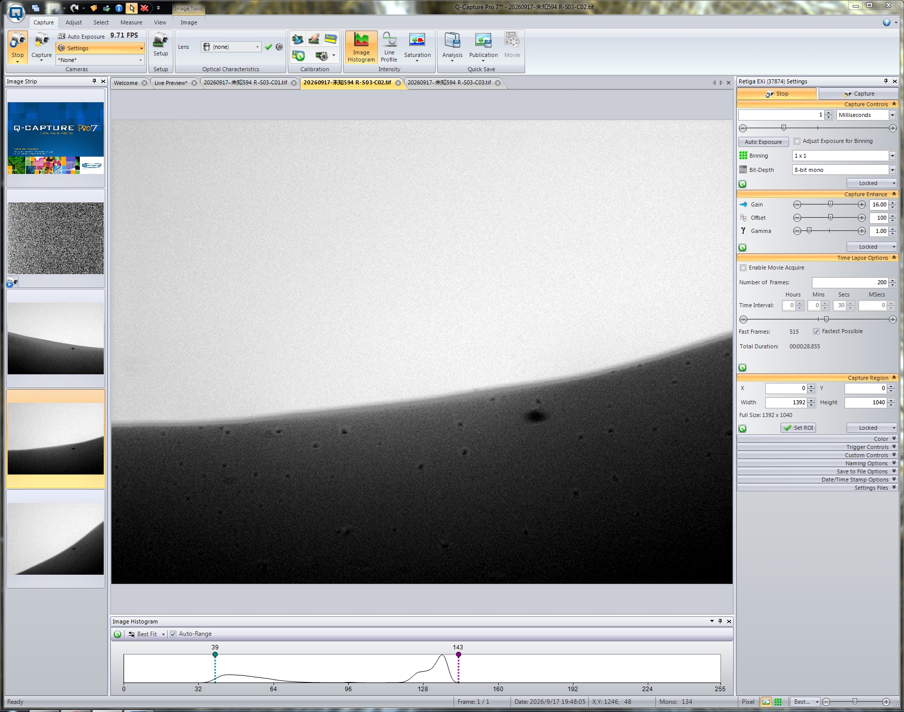The width and height of the screenshot is (904, 712).
Task: Click the image view icon in status bar
Action: [766, 702]
